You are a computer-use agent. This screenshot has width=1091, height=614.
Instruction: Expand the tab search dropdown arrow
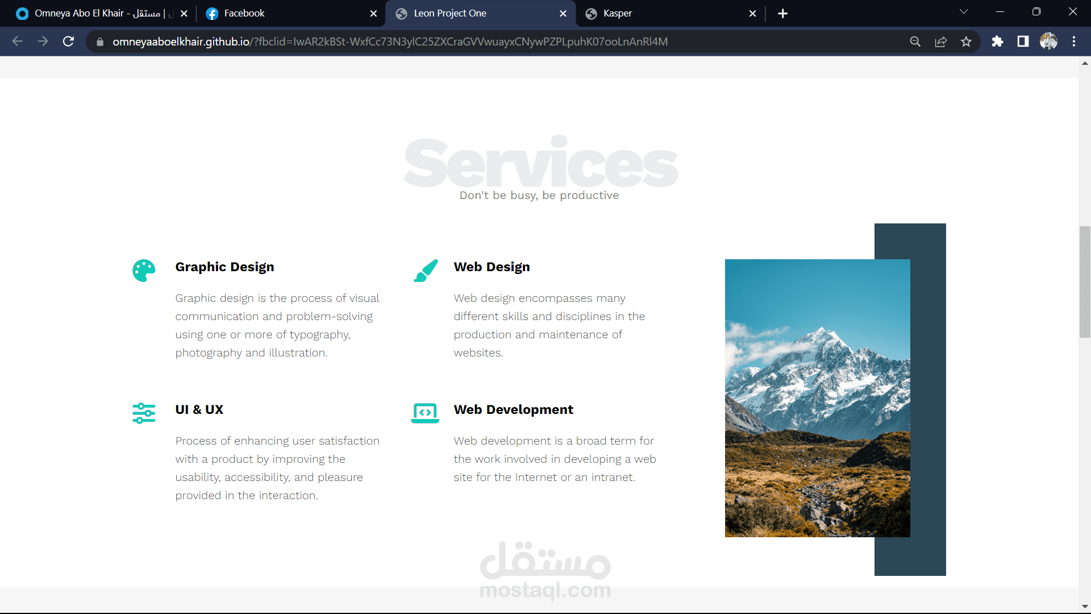964,12
